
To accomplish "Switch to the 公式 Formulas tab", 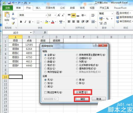I will 63,8.
